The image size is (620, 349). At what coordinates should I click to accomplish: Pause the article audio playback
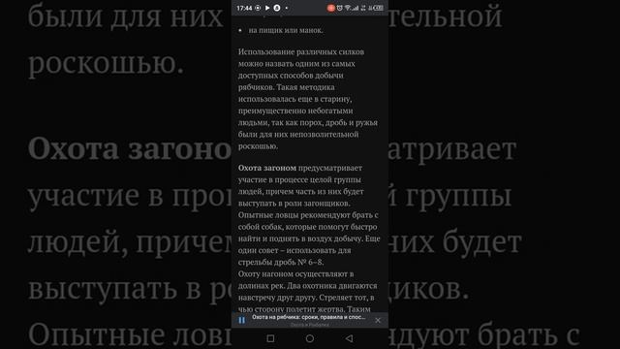pos(241,320)
